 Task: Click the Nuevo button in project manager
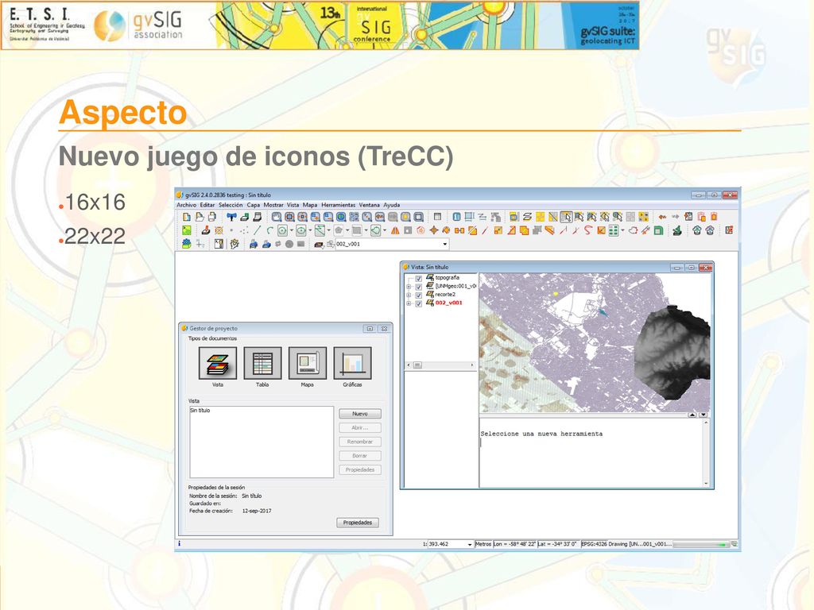point(360,414)
